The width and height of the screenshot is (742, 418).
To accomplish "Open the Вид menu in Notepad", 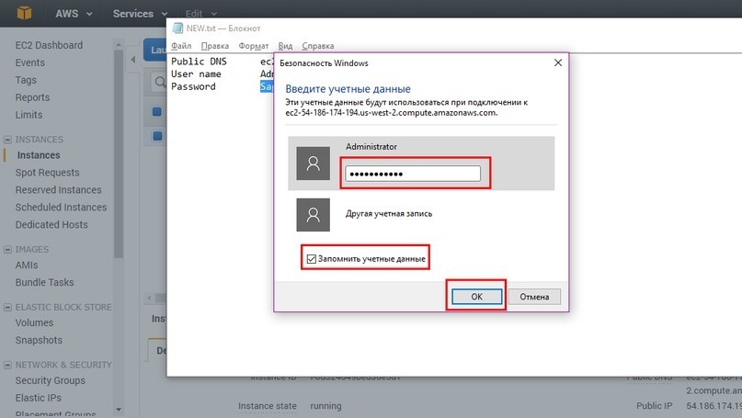I will 285,46.
